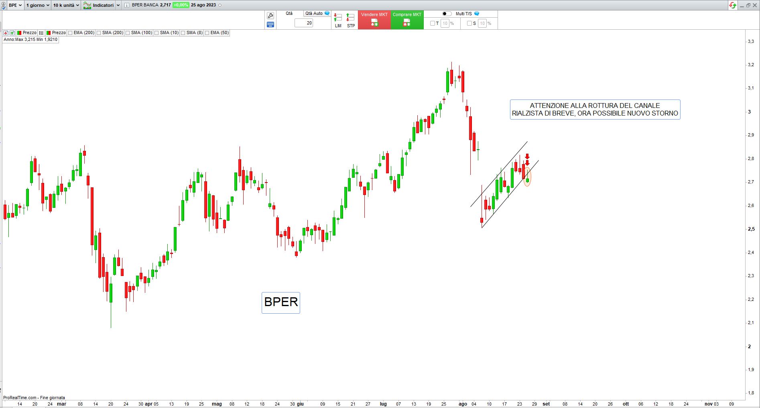Click the red-green trading arrows icon
Image resolution: width=760 pixels, height=408 pixels.
(733, 5)
